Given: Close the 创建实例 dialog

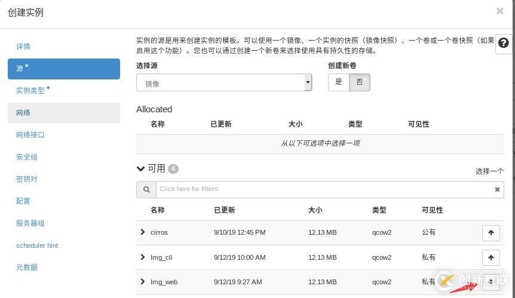Looking at the screenshot, I should (500, 11).
